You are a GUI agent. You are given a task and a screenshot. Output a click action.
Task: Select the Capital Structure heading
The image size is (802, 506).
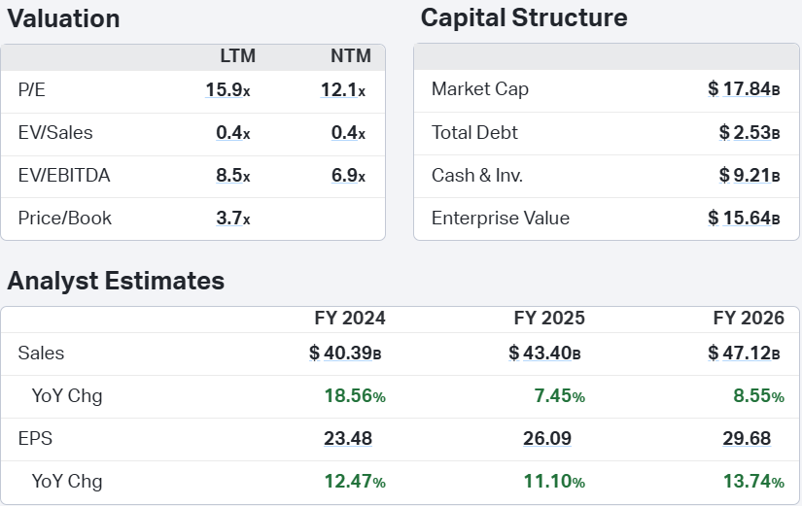pos(524,17)
